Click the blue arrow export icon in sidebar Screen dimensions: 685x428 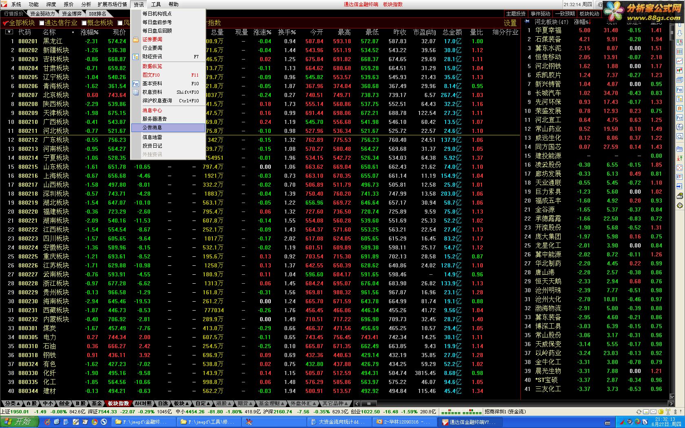(x=680, y=186)
